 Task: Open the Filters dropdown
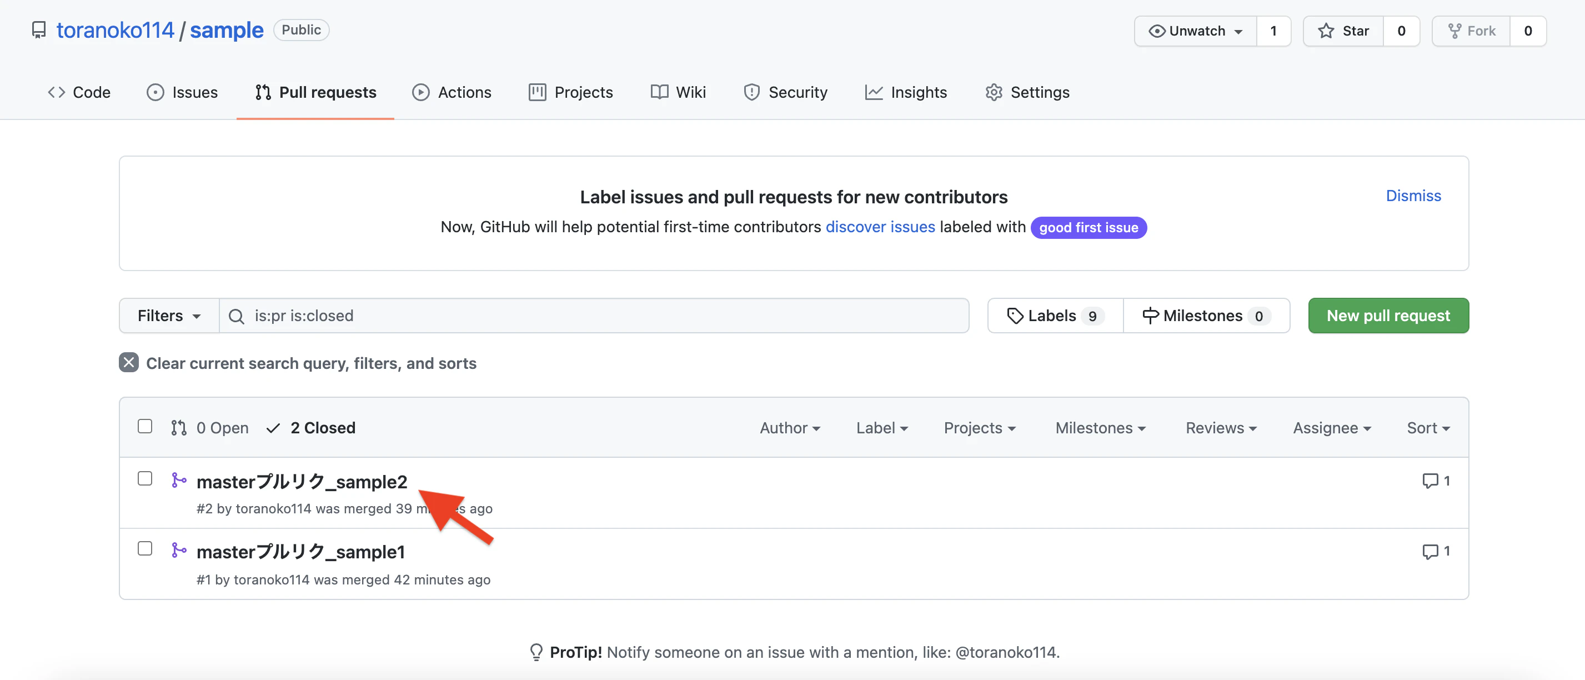169,316
